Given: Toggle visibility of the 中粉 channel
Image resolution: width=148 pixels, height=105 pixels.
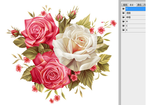Looking at the screenshot, I should [x=123, y=17].
